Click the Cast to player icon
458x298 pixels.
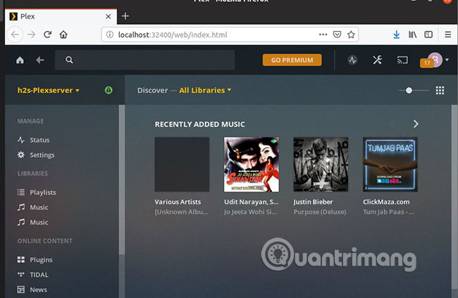click(402, 60)
